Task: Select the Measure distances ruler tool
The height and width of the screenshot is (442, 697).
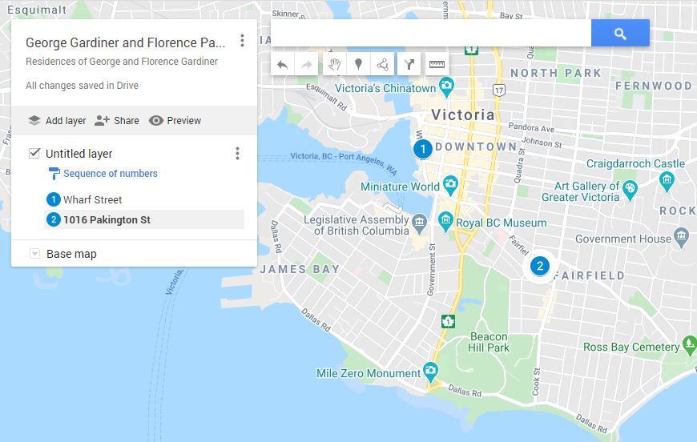Action: 436,65
